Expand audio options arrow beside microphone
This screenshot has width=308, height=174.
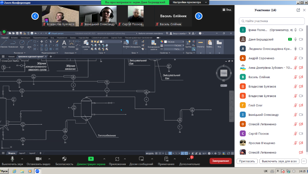24,159
